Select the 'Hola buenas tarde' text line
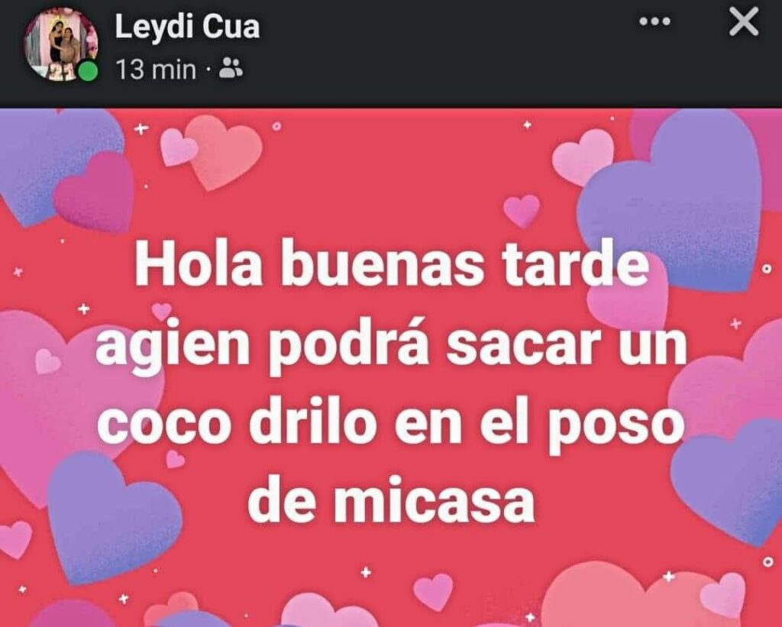Viewport: 782px width, 627px height. click(392, 266)
